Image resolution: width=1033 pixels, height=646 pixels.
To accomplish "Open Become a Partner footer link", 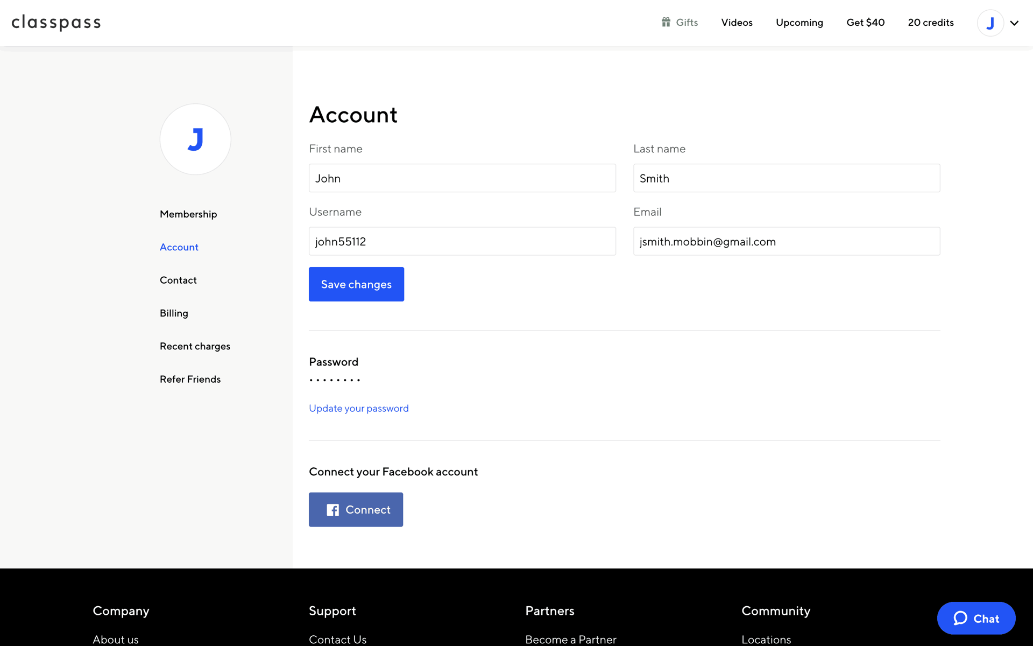I will (x=571, y=640).
